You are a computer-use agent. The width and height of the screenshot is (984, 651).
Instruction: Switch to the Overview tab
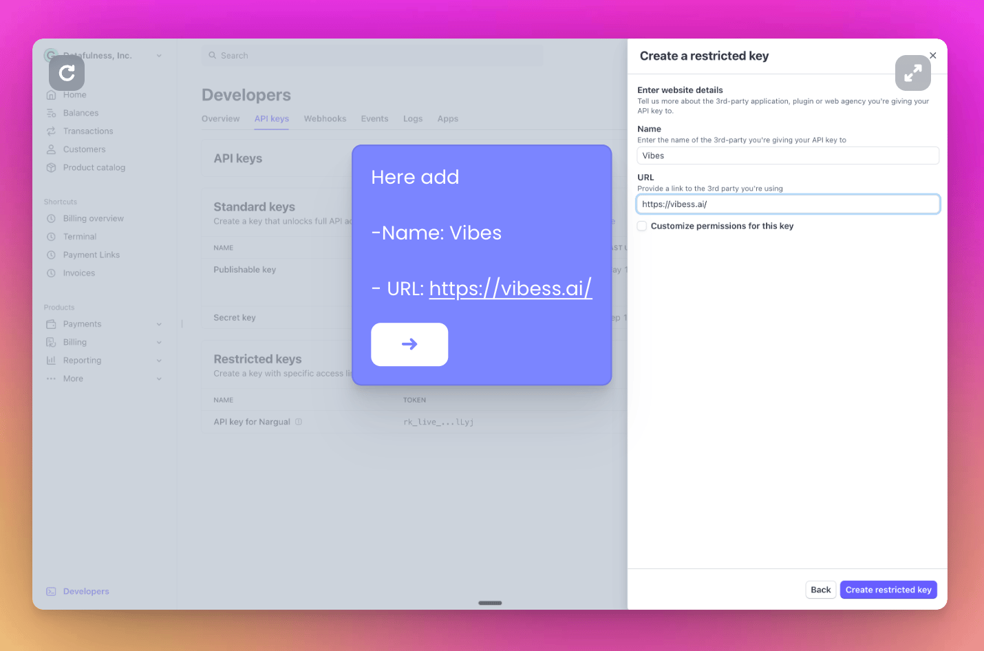221,119
